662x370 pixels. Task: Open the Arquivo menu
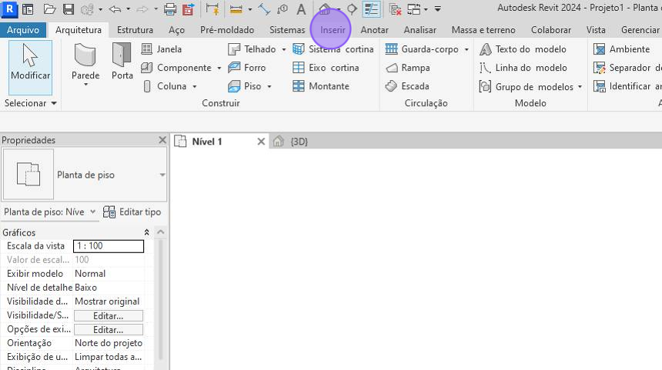(23, 30)
